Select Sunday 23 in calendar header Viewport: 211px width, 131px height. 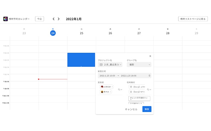point(24,33)
